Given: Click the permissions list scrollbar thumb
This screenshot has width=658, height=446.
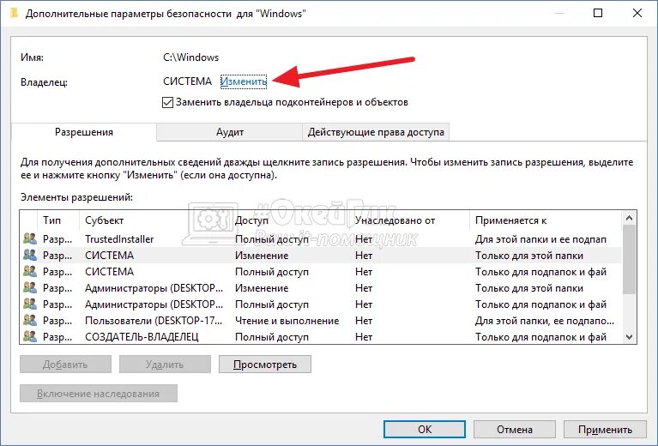Looking at the screenshot, I should click(x=629, y=259).
